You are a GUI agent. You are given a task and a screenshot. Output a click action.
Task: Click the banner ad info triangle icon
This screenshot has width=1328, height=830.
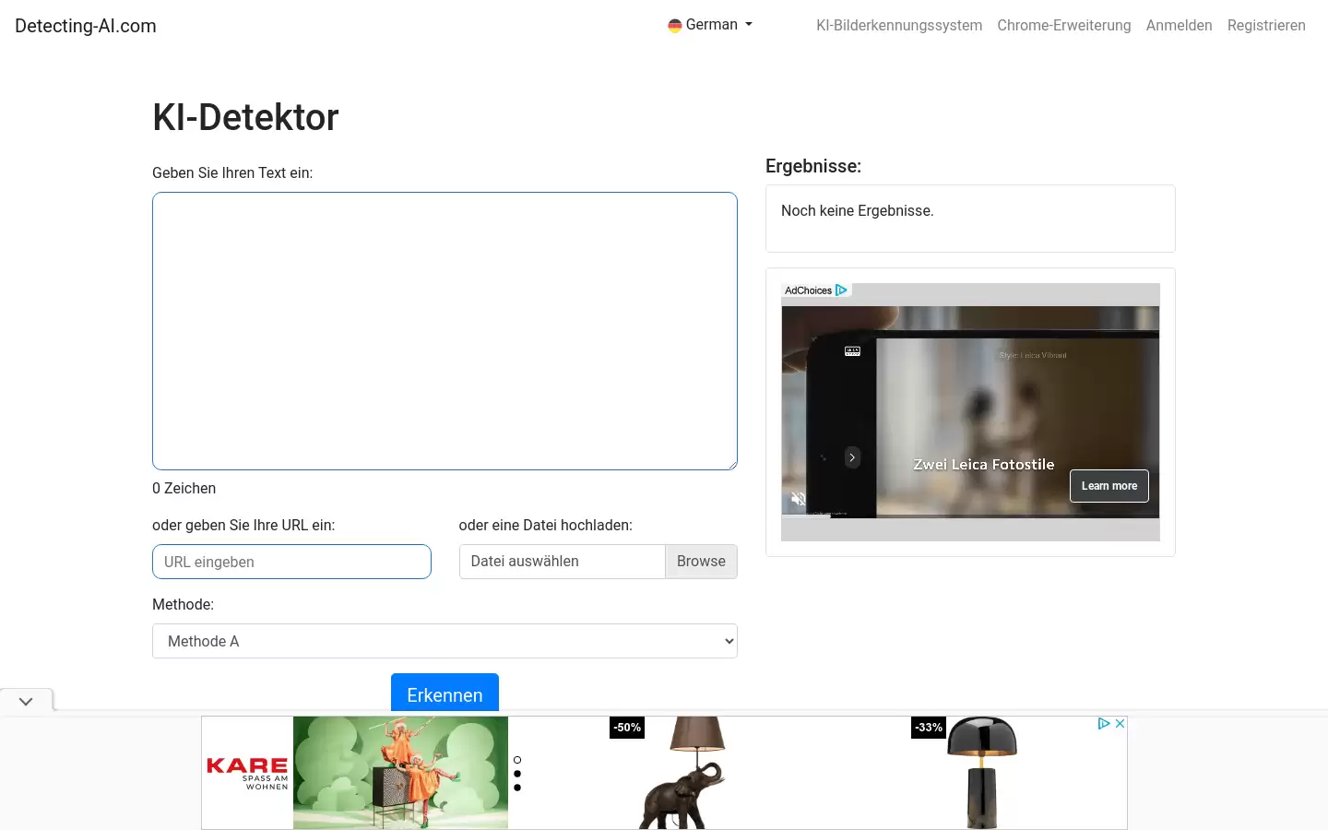pyautogui.click(x=1104, y=724)
